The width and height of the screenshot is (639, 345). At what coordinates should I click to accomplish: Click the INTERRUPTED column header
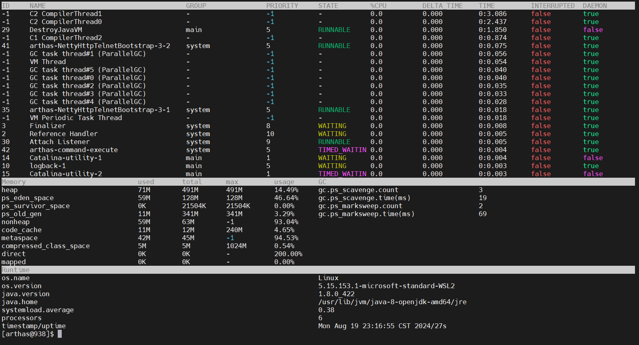point(552,6)
